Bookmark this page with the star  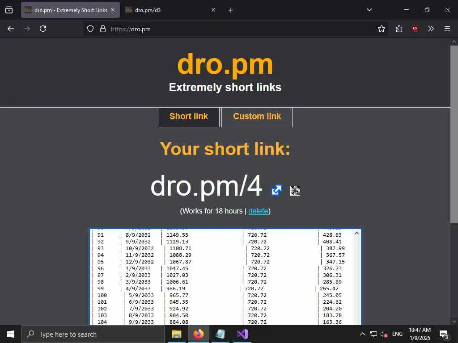[381, 29]
